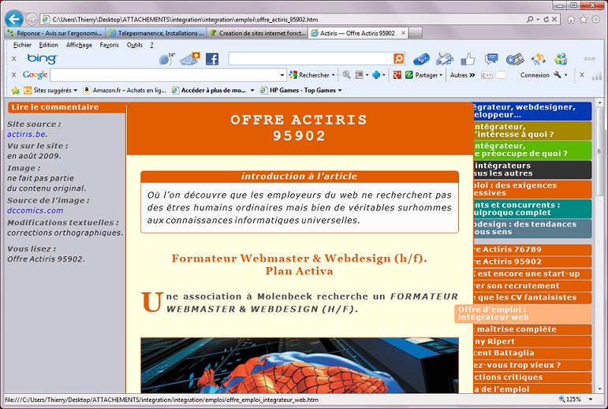Open the chat bubbles icon in Bing toolbar
Viewport: 608px width, 409px height.
click(491, 59)
